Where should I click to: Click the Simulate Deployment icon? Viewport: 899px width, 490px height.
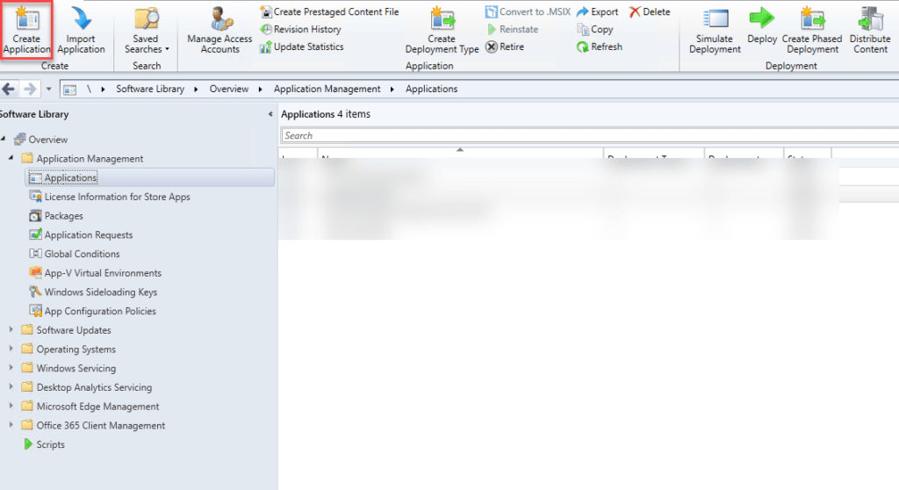715,19
